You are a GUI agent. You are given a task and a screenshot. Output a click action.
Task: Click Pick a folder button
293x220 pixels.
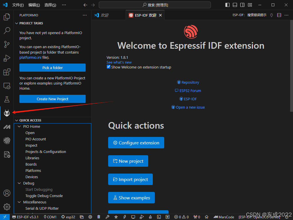click(x=53, y=68)
